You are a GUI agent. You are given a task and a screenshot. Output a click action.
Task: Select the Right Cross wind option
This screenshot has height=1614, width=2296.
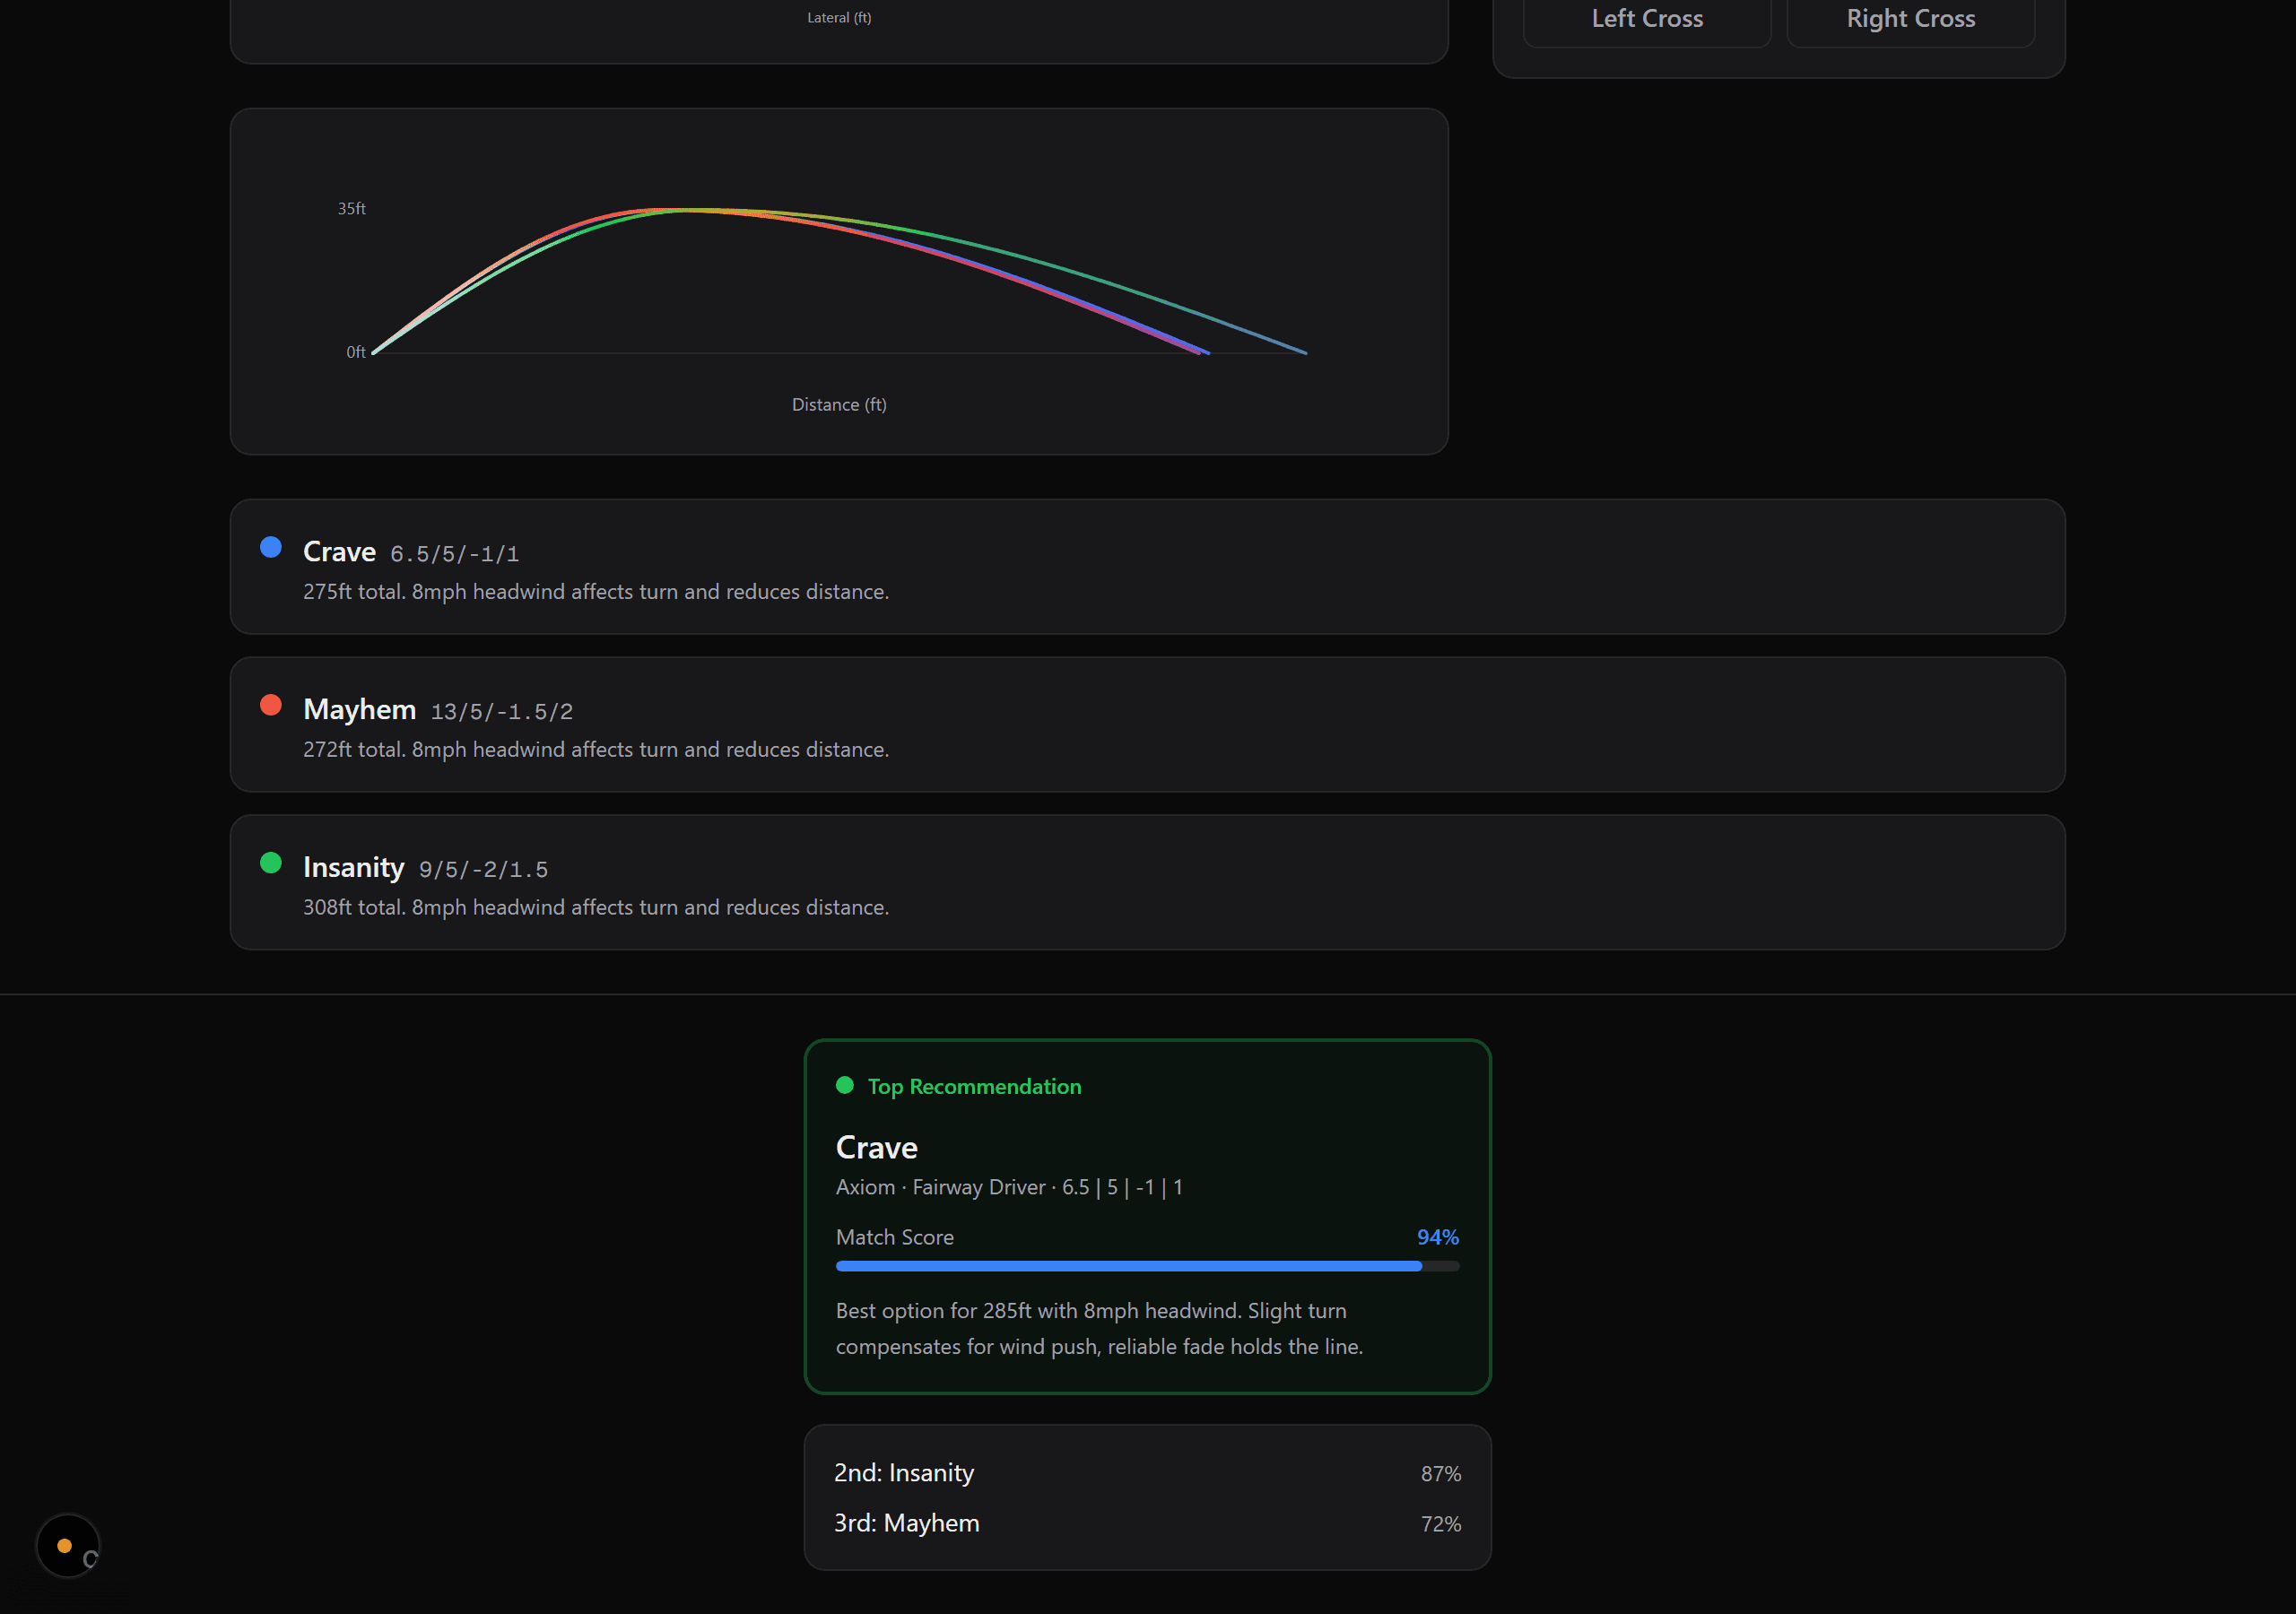pos(1909,19)
